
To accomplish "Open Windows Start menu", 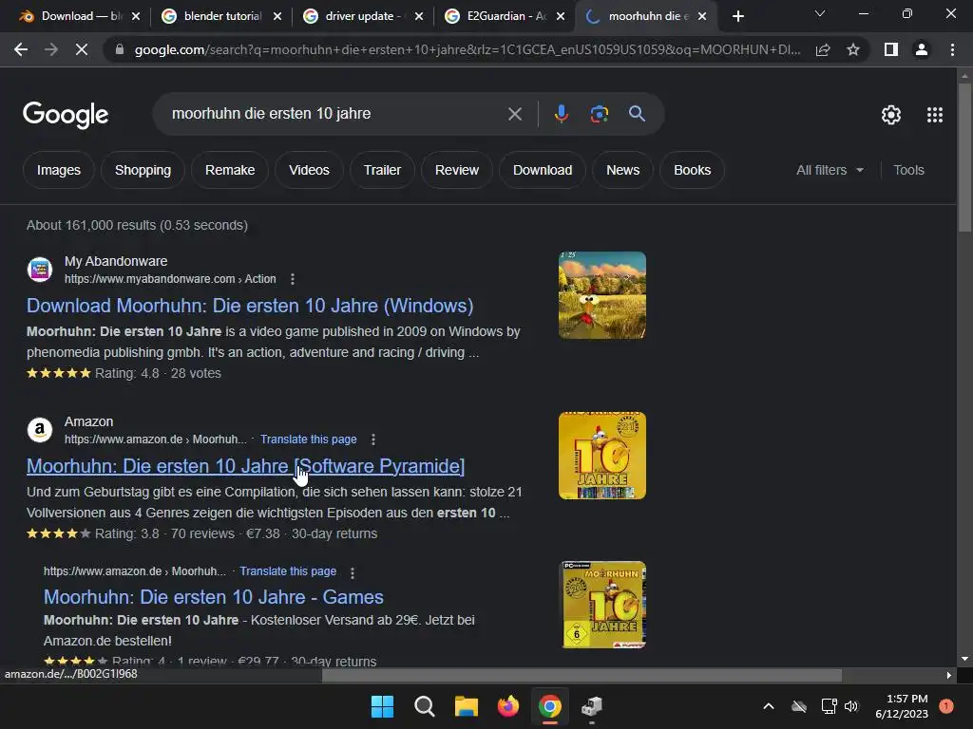I will [x=382, y=706].
